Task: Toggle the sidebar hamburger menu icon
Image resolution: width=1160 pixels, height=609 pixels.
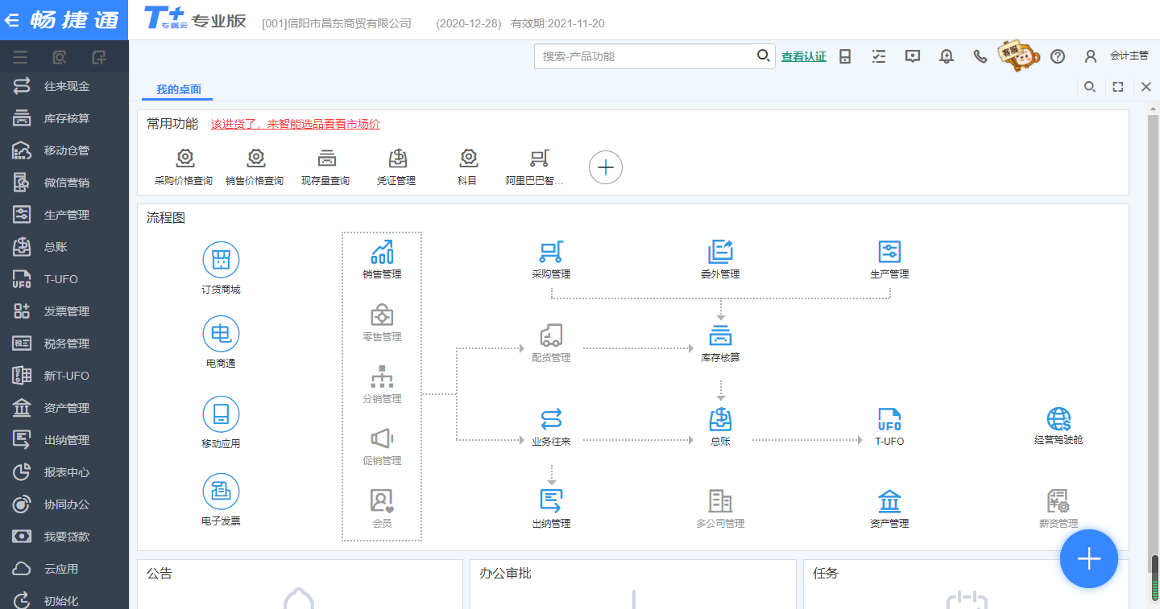Action: click(20, 57)
